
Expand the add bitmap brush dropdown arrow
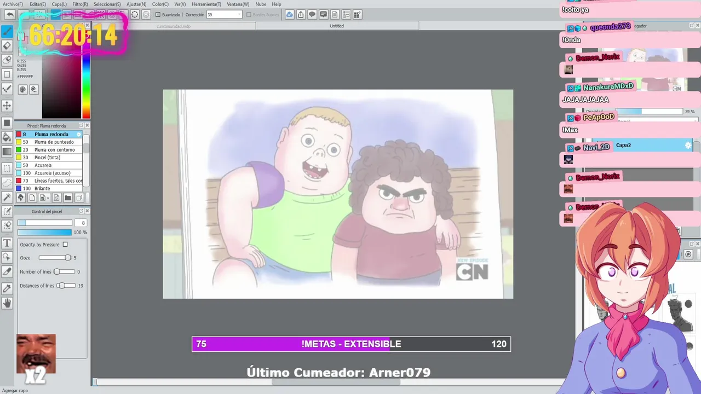click(48, 198)
